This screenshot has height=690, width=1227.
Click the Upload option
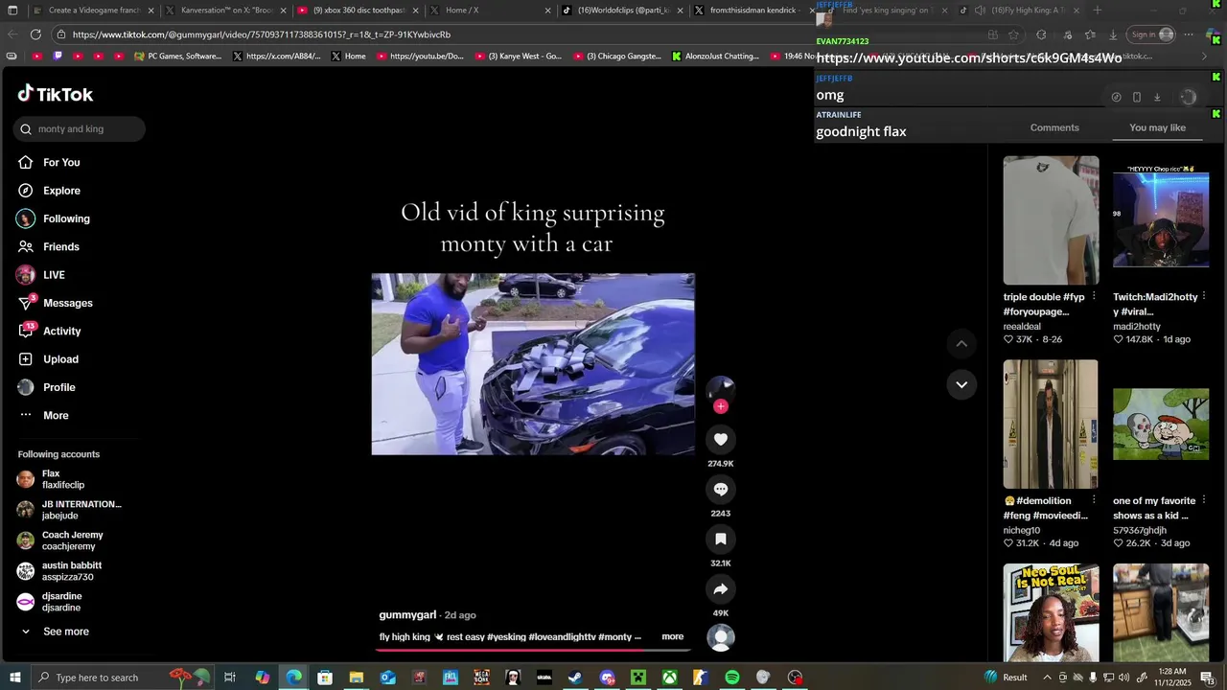tap(60, 359)
